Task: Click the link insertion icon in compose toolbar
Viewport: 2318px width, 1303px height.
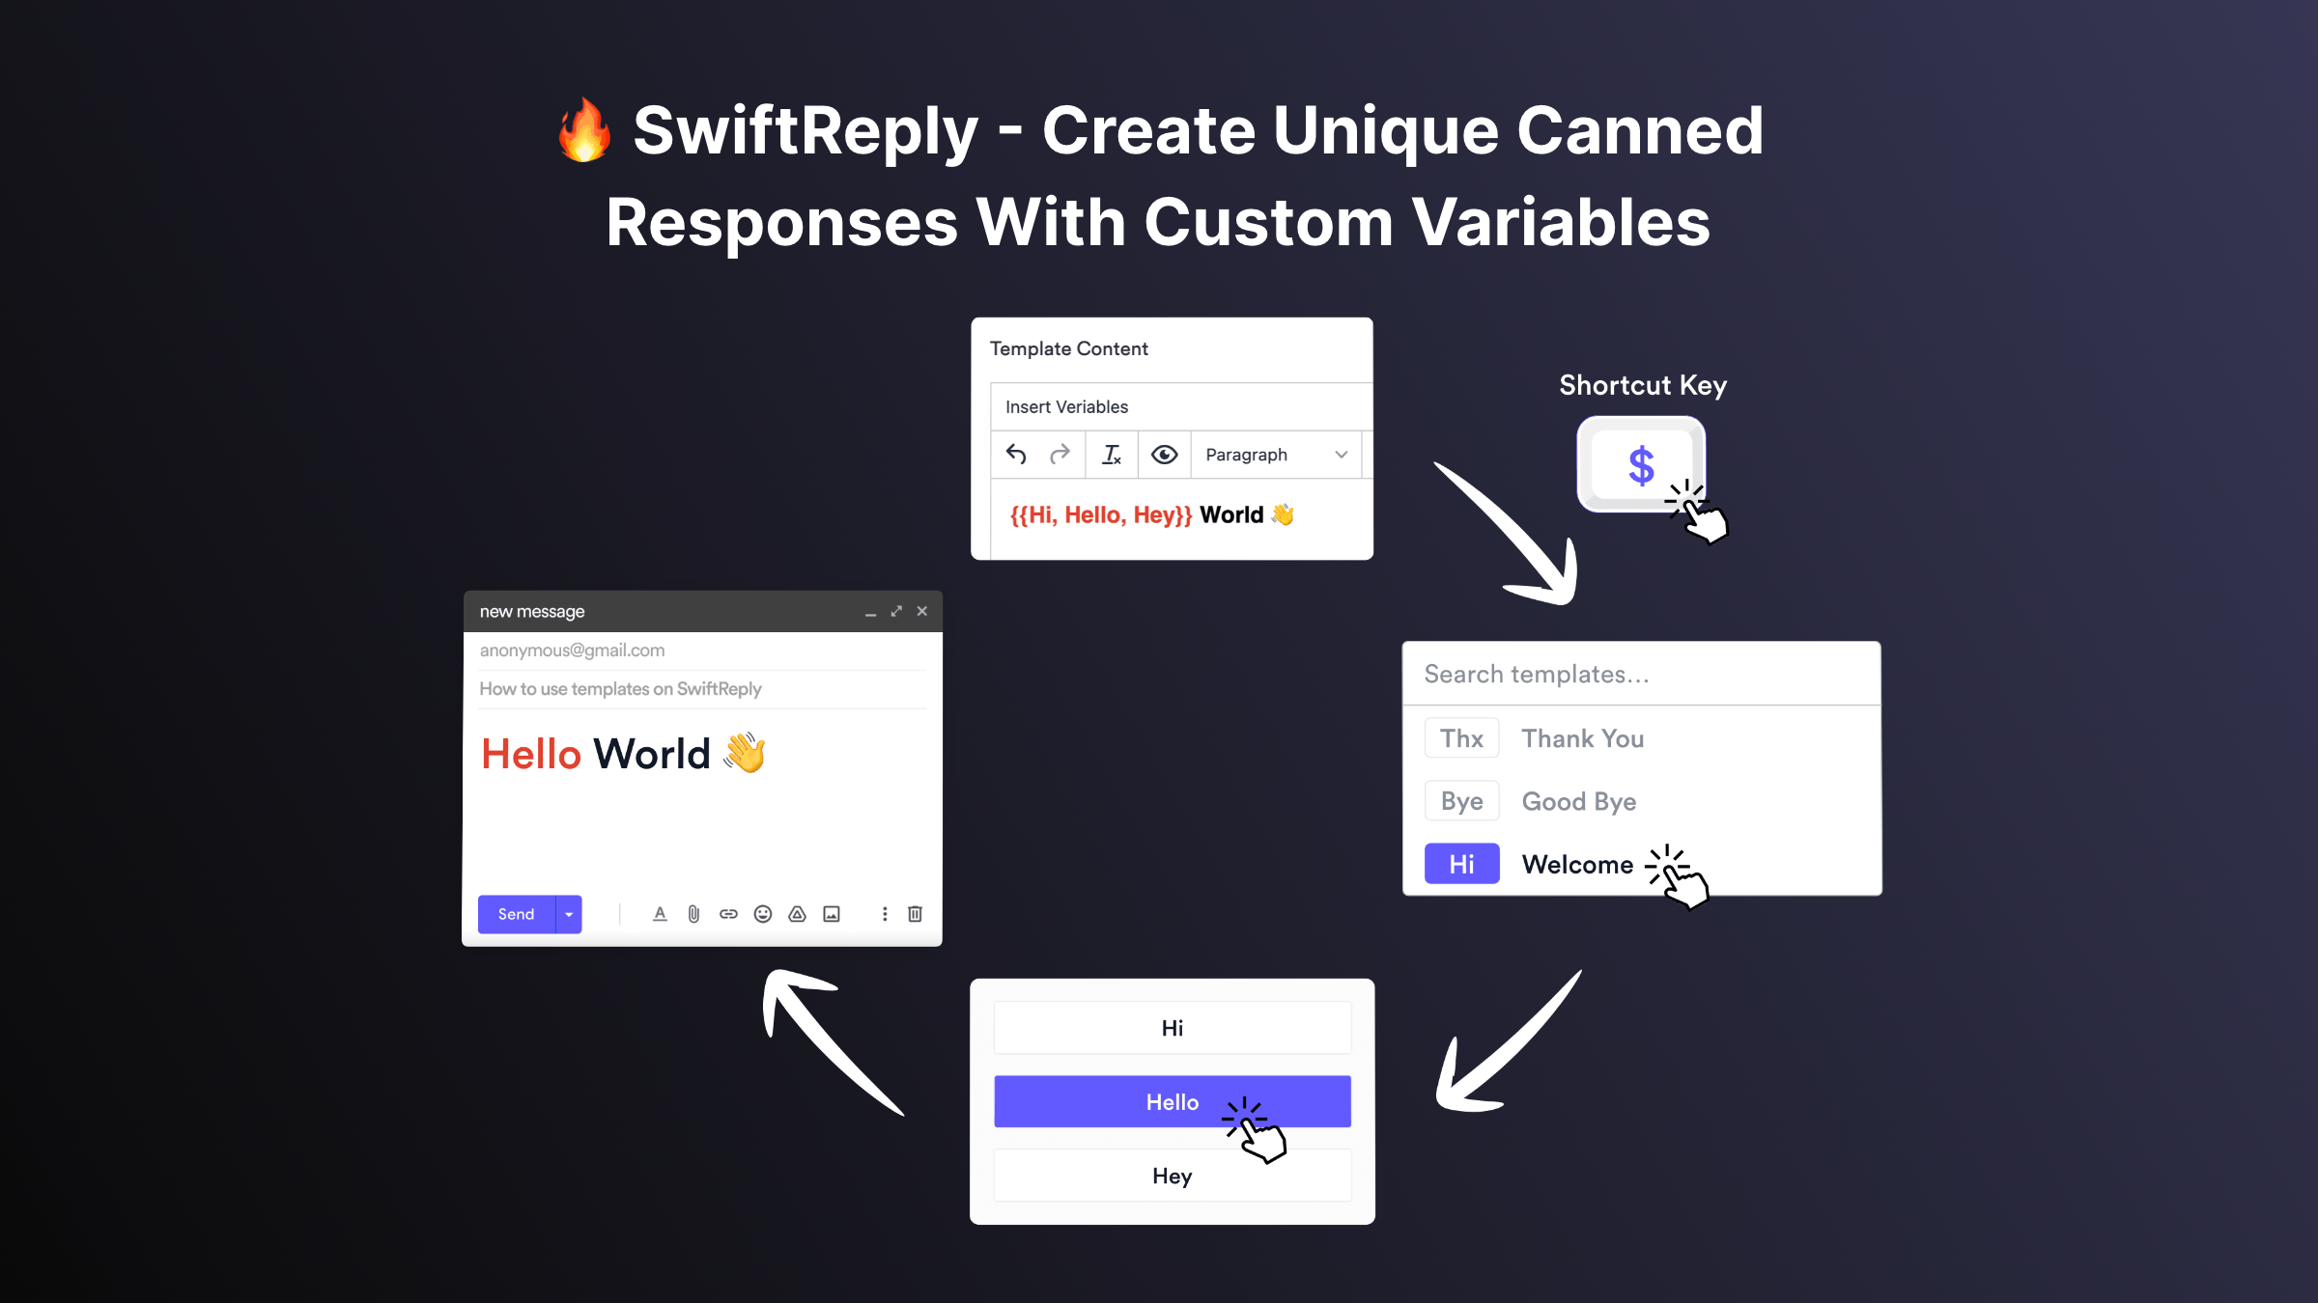Action: pyautogui.click(x=727, y=913)
